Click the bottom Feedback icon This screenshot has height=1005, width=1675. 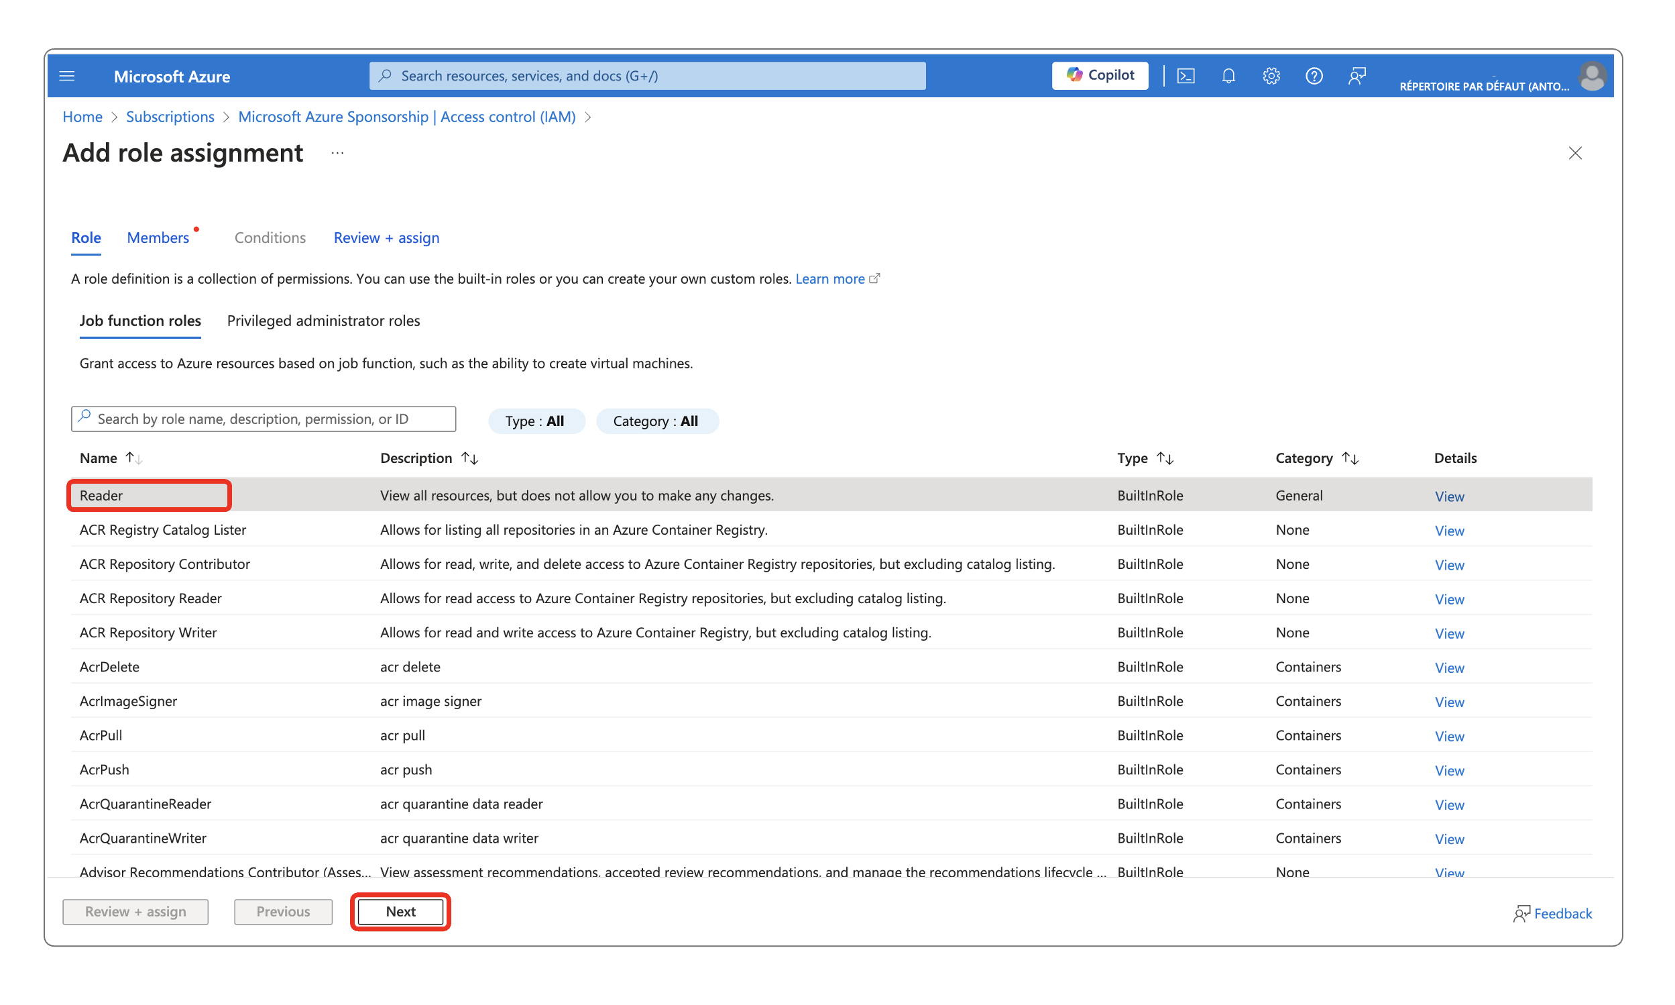pyautogui.click(x=1521, y=913)
